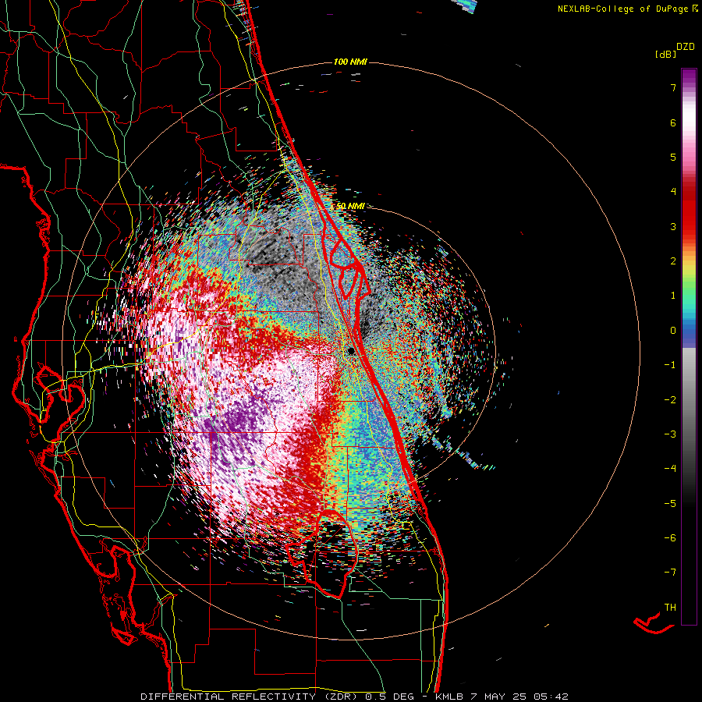Click the -3 value on color scale
The height and width of the screenshot is (702, 702).
pyautogui.click(x=670, y=434)
